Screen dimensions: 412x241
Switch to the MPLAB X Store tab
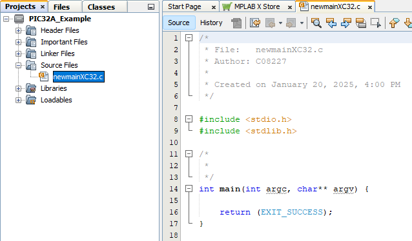click(x=257, y=6)
